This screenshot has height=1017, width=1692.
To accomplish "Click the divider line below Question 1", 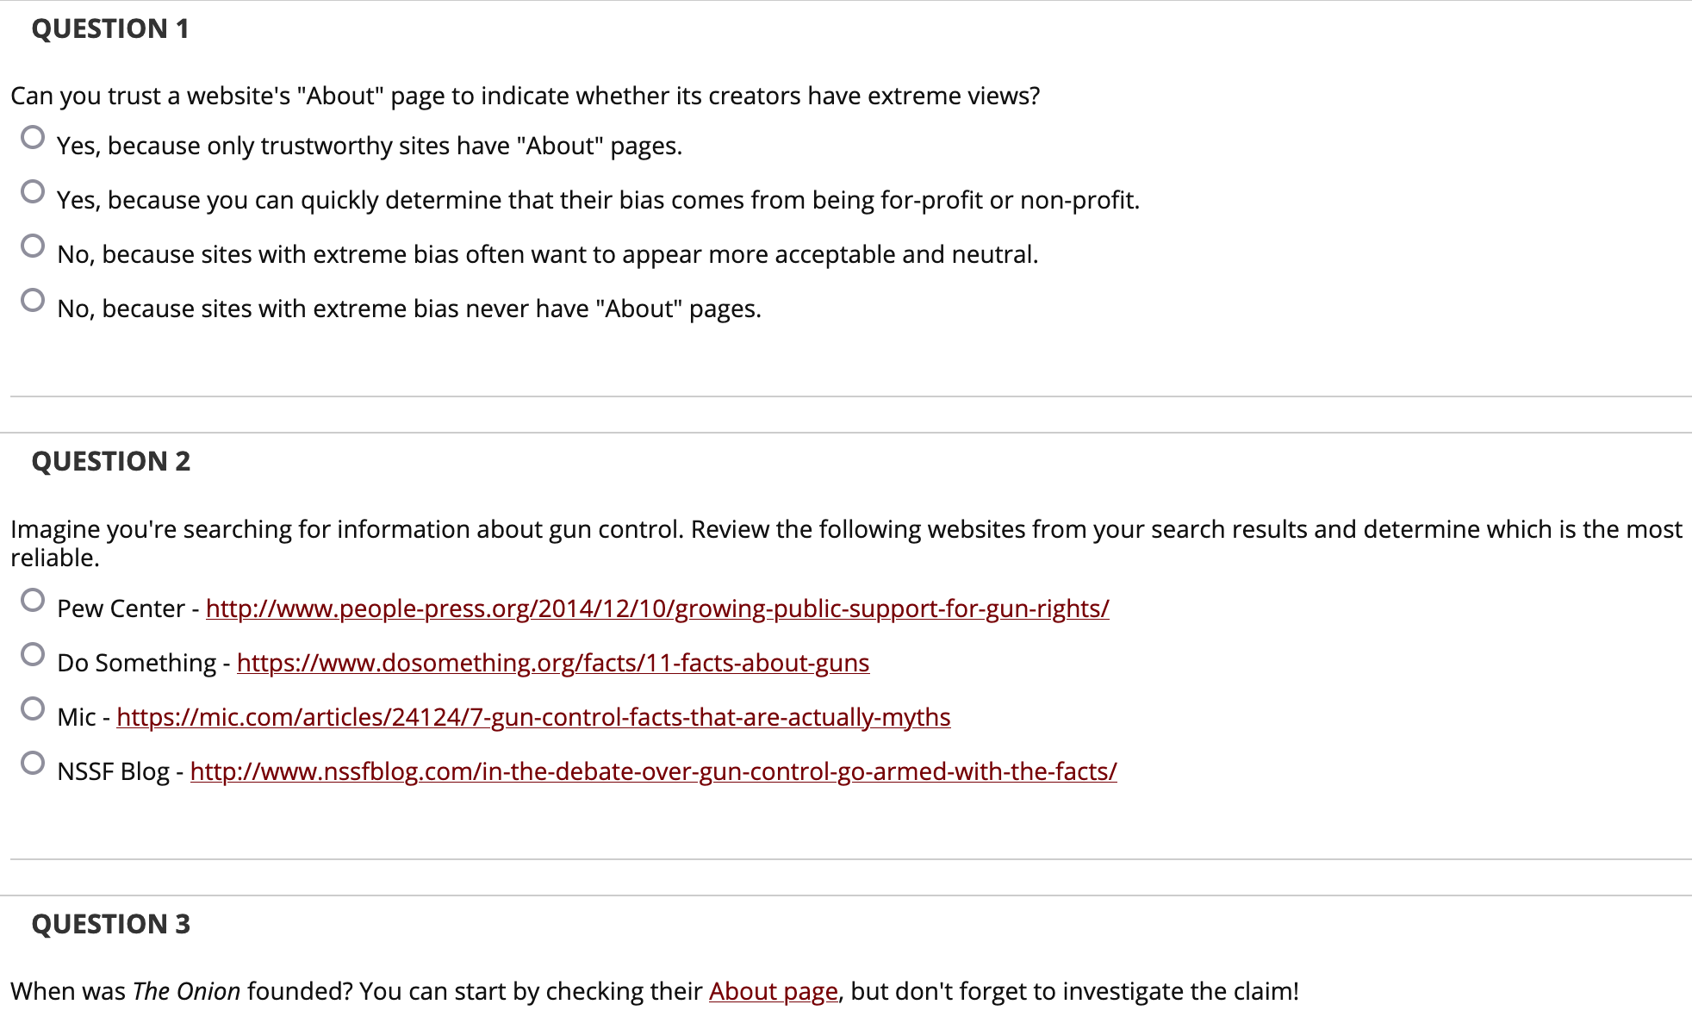I will click(844, 396).
